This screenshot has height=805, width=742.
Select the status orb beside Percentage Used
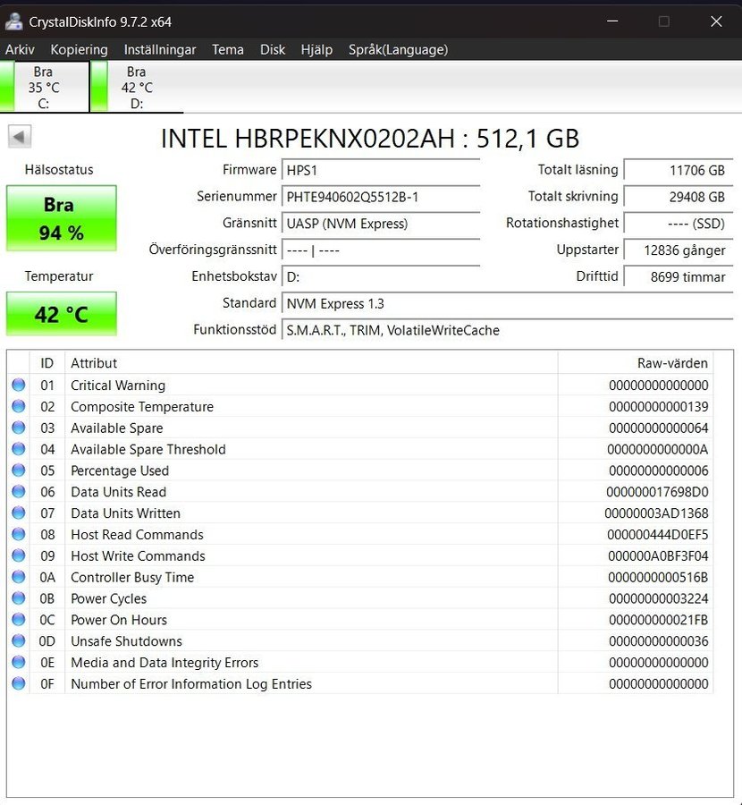[19, 470]
